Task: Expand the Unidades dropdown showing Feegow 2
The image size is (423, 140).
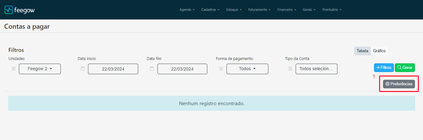Action: pos(40,69)
